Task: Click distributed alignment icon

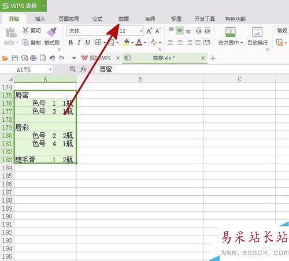Action: coord(207,42)
